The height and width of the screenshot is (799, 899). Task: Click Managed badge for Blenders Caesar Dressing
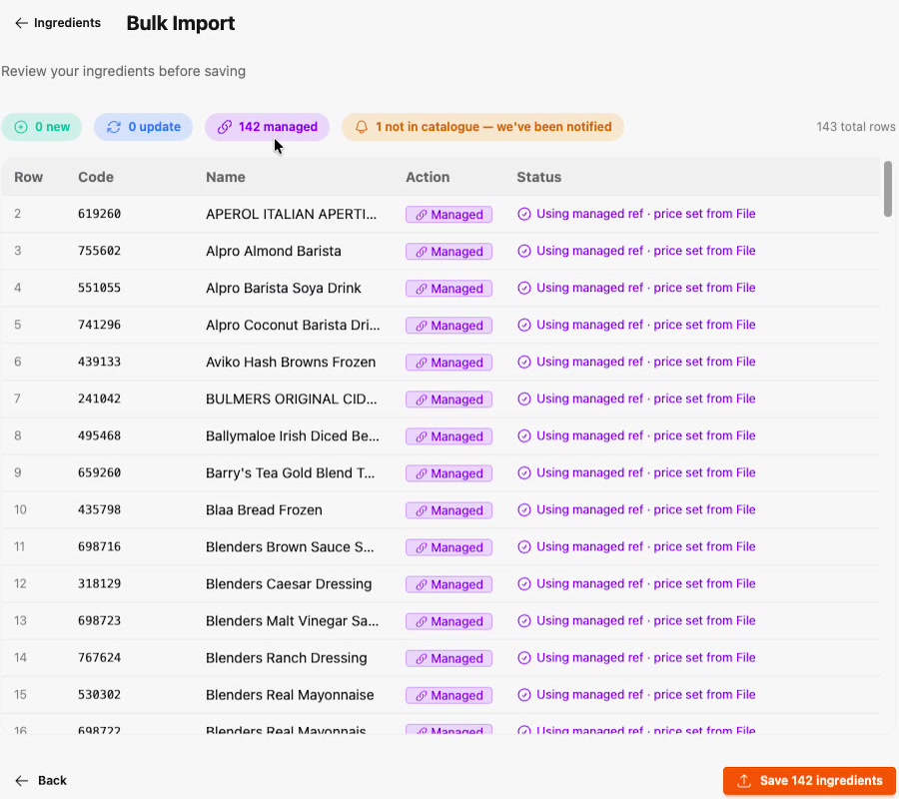click(x=449, y=584)
